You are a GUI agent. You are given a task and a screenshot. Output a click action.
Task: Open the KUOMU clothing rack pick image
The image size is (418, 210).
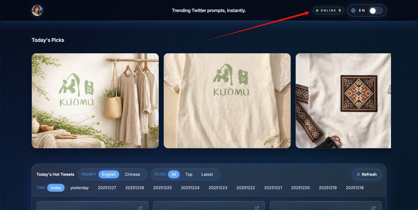pos(95,101)
